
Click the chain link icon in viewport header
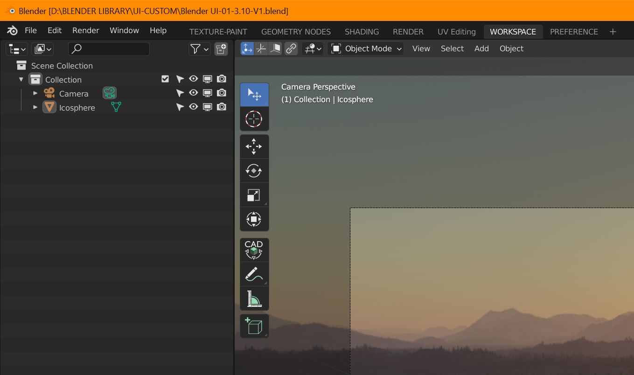[291, 49]
